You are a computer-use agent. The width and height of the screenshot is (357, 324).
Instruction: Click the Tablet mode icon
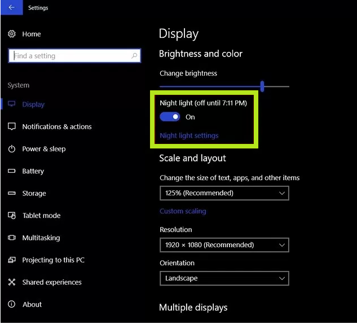pos(12,215)
